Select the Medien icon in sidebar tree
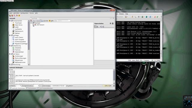Viewport: 192px width, 108px height. point(13,33)
